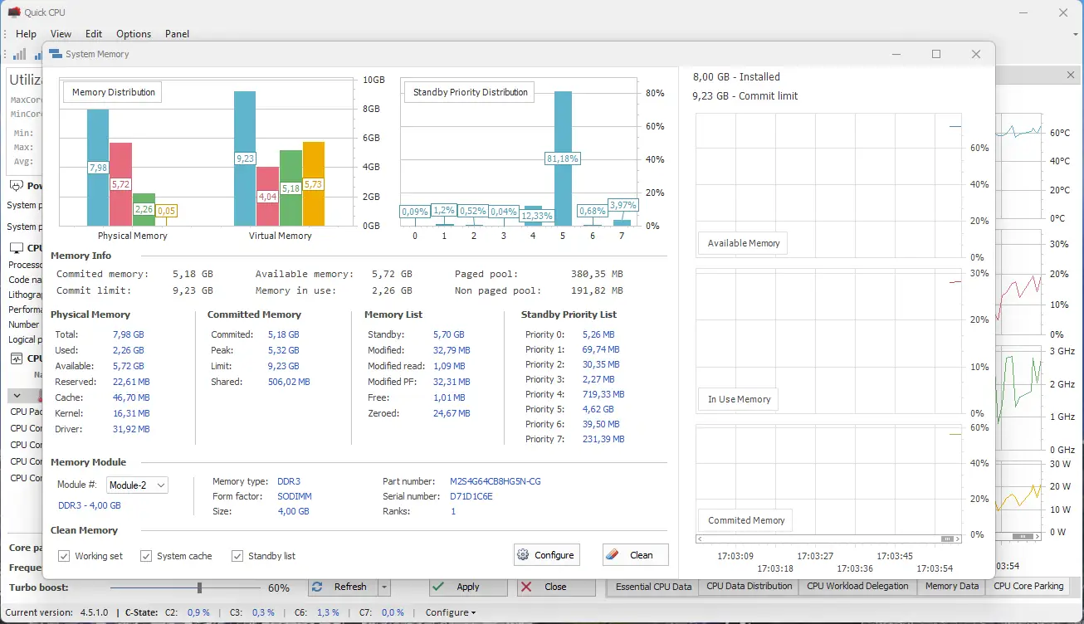
Task: Click the Close button in Quick CPU
Action: click(556, 587)
